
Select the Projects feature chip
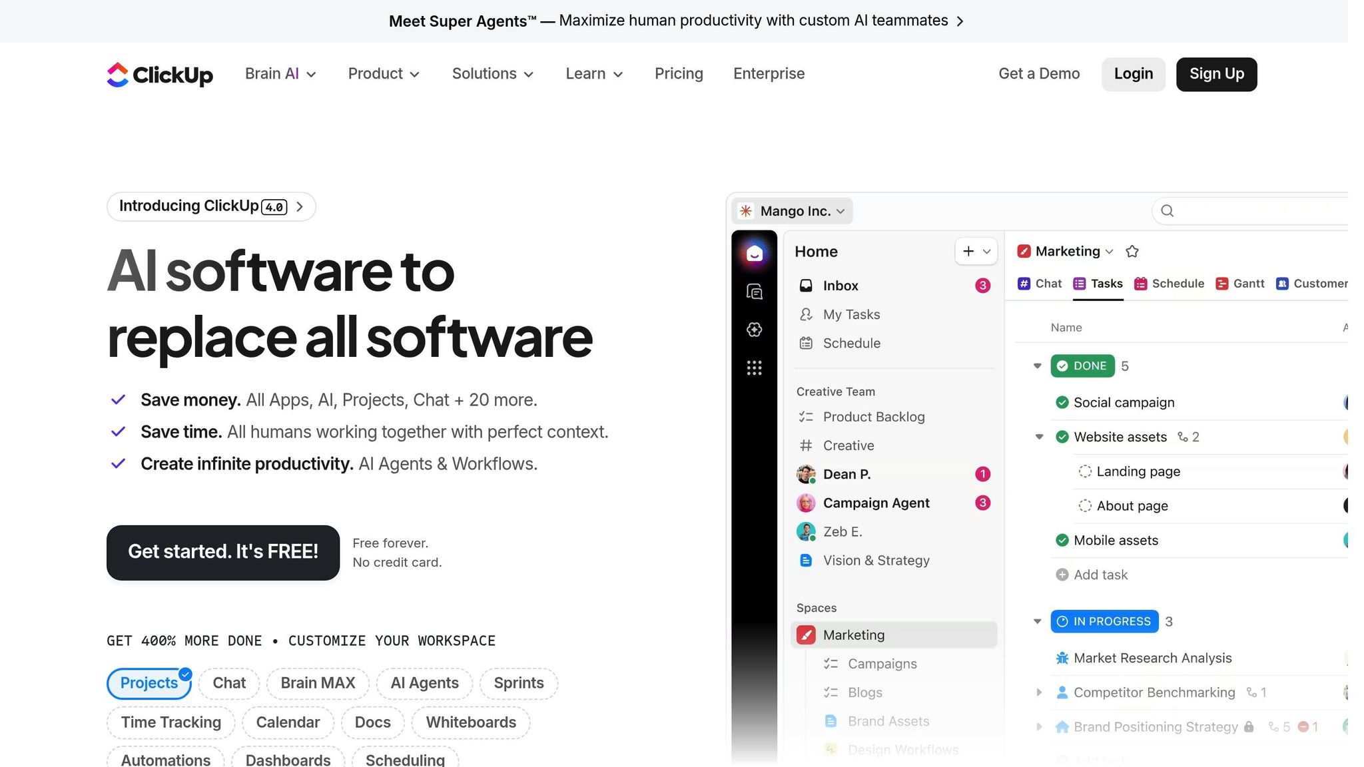(149, 683)
